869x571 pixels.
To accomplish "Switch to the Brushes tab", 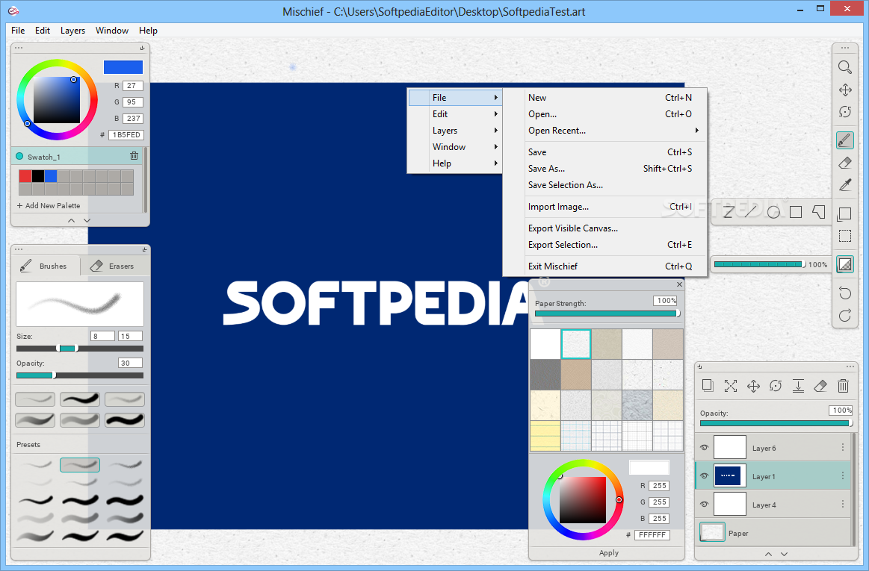I will click(46, 266).
